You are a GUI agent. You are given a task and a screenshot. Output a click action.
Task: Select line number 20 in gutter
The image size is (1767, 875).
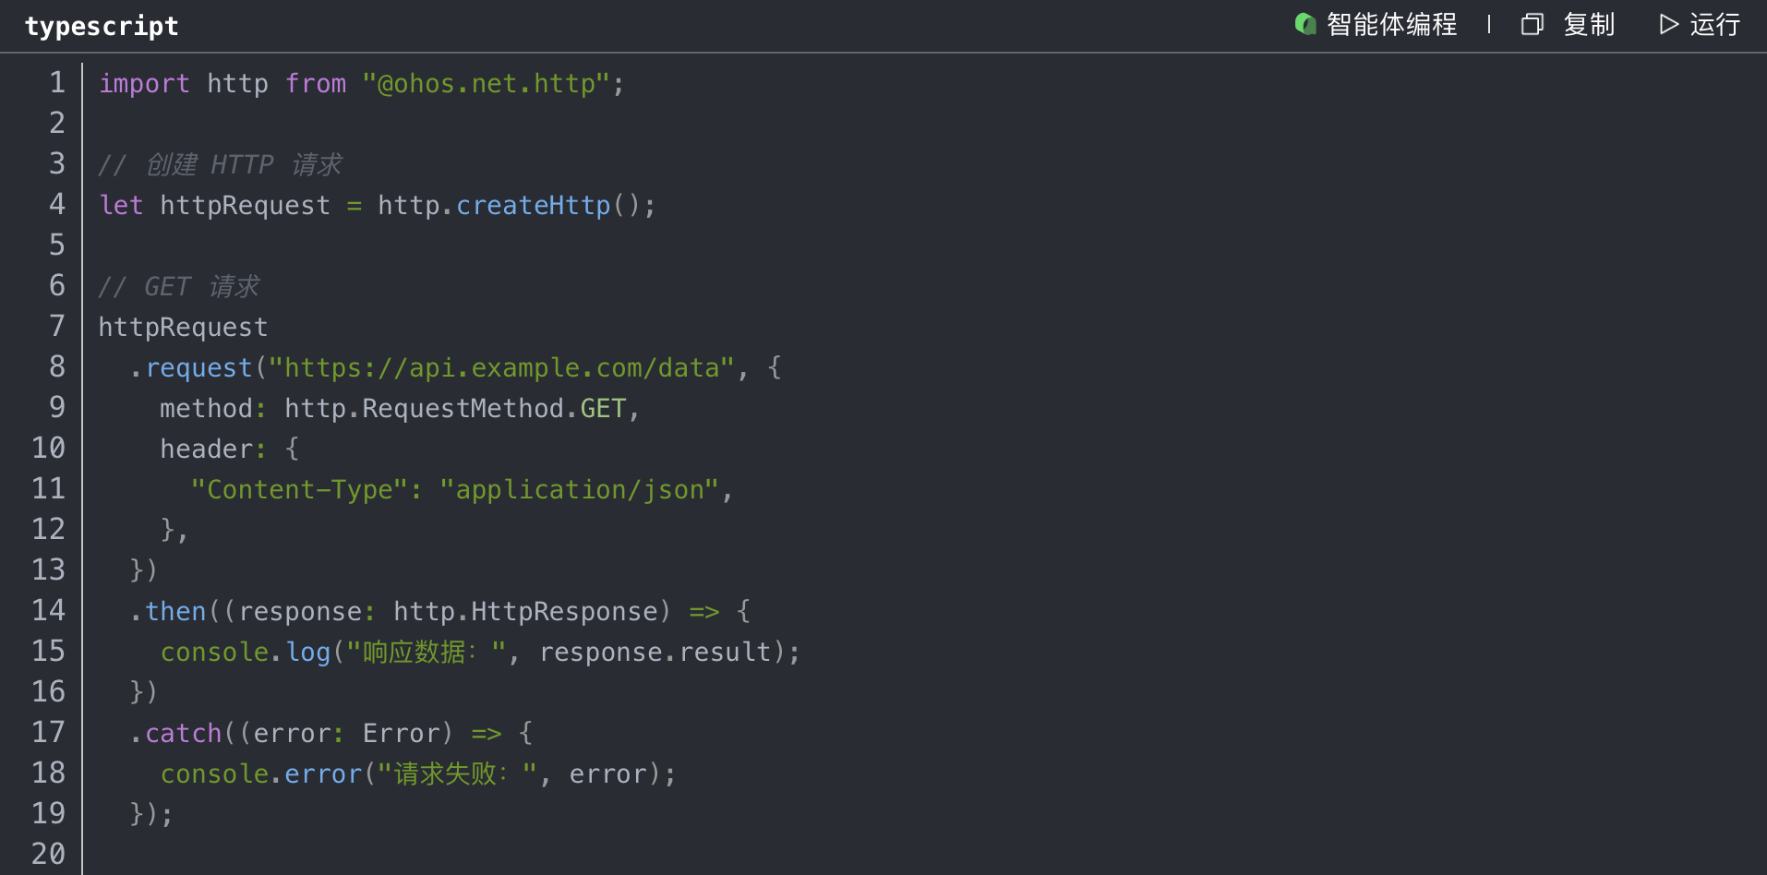pyautogui.click(x=49, y=854)
